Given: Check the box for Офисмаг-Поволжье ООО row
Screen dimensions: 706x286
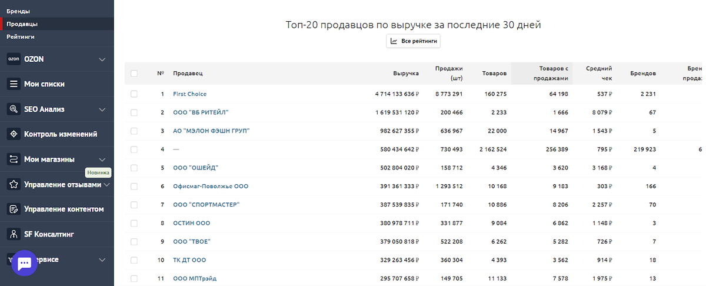Looking at the screenshot, I should 134,186.
